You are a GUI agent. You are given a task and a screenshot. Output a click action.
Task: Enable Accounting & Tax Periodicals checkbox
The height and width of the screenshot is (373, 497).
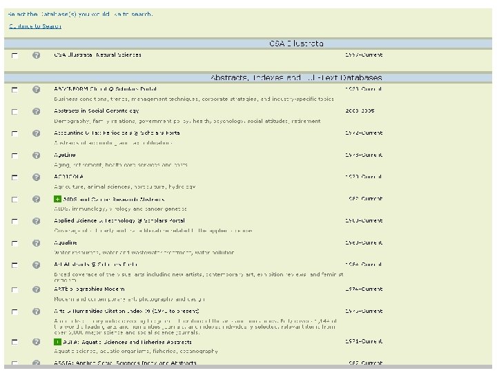(14, 133)
